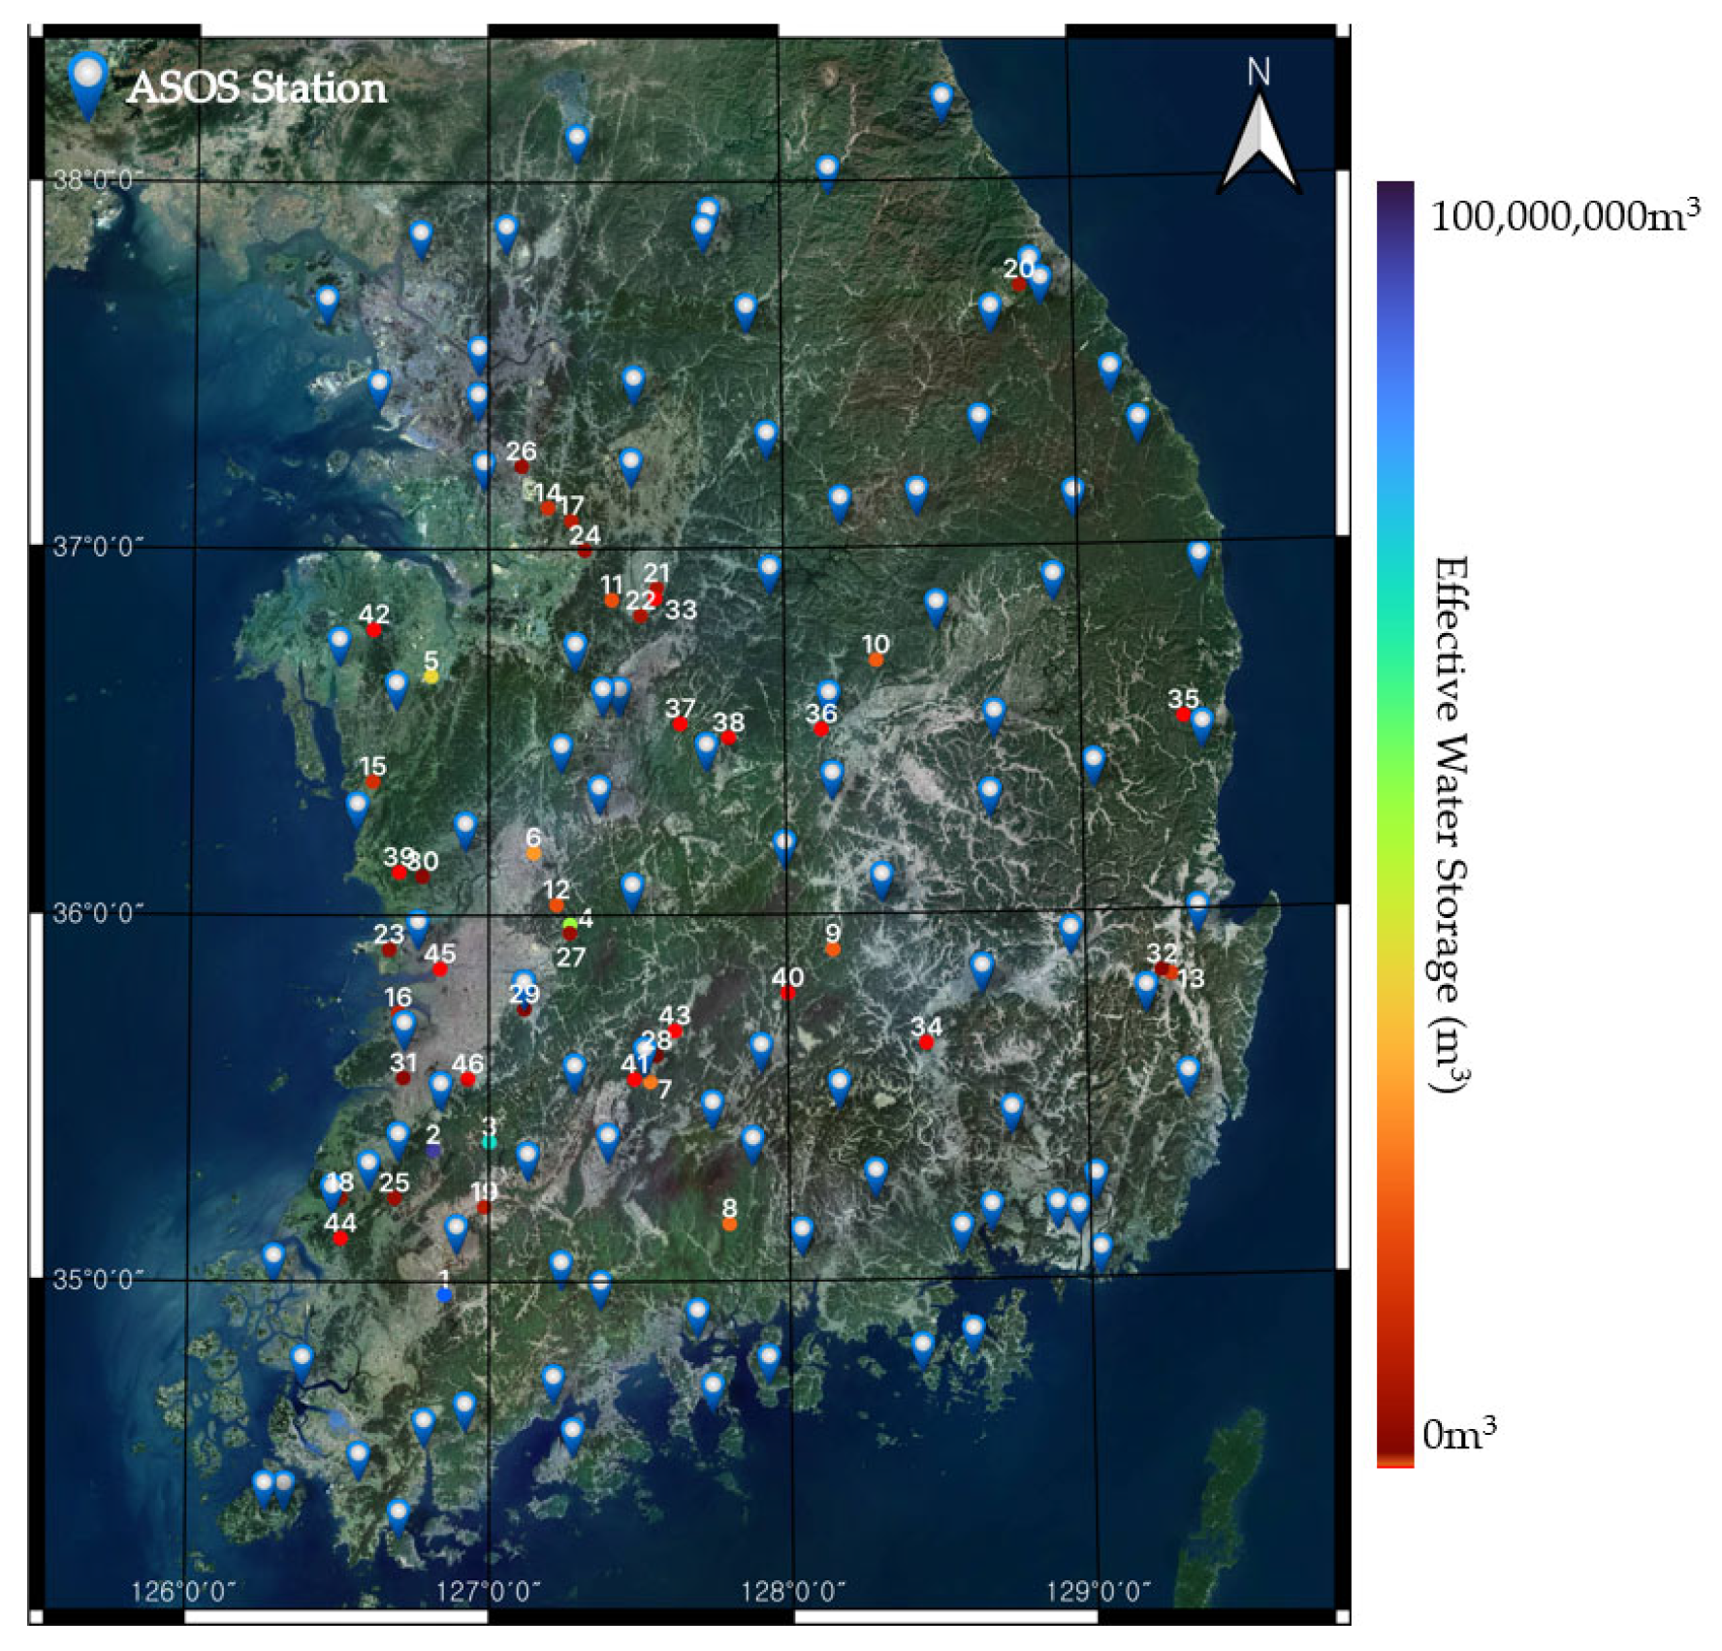The width and height of the screenshot is (1722, 1651).
Task: Click the dark purple top of color bar
Action: click(x=1394, y=194)
